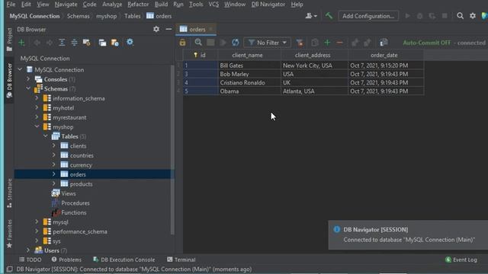488x274 pixels.
Task: Click the Atlanta, USA address cell
Action: tap(314, 91)
